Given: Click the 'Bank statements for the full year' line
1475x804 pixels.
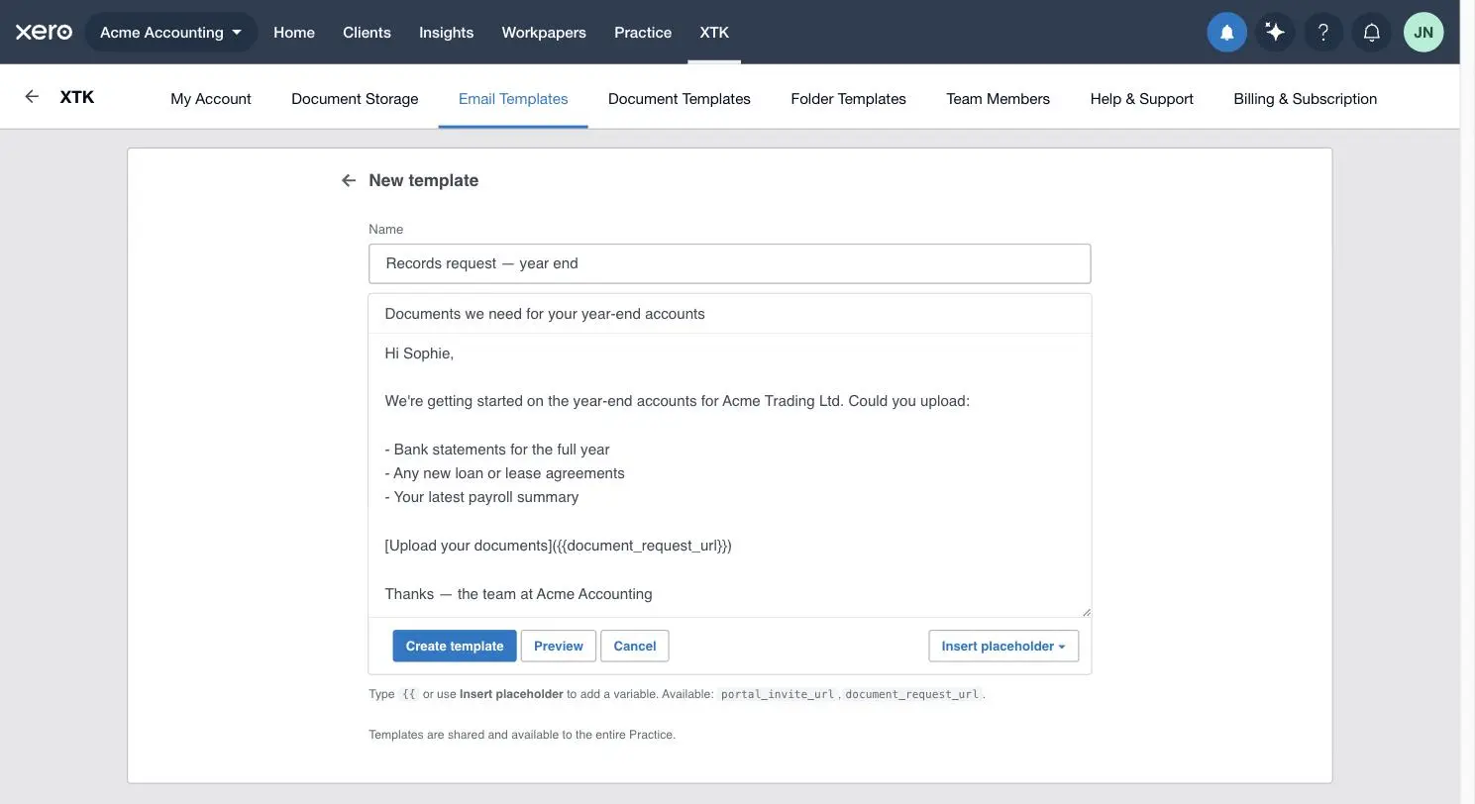Looking at the screenshot, I should point(497,450).
